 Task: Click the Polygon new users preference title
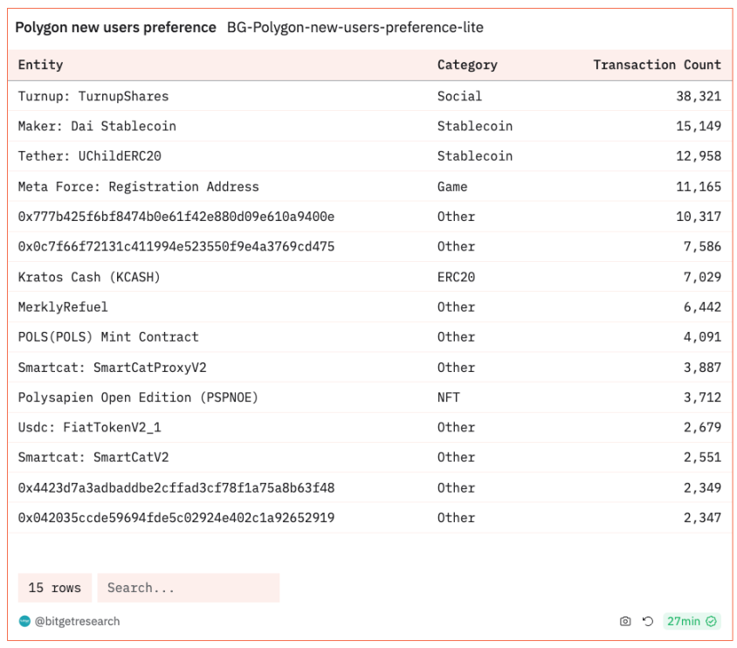pos(115,27)
